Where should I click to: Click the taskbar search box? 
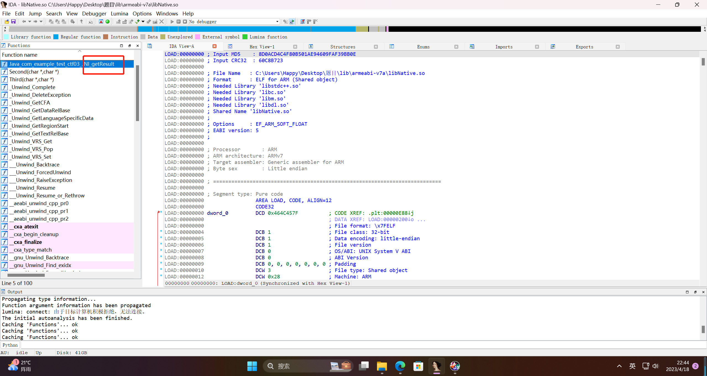coord(308,366)
